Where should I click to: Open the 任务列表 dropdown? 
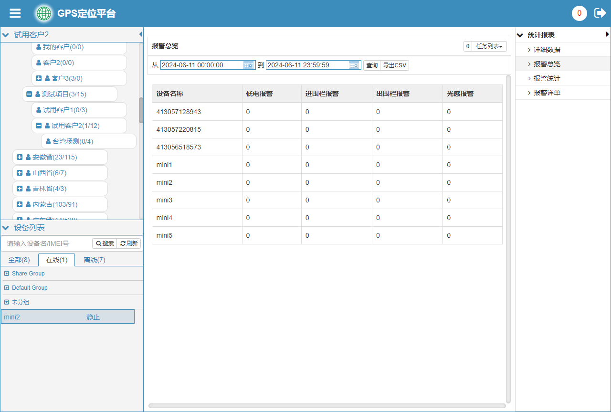(489, 46)
